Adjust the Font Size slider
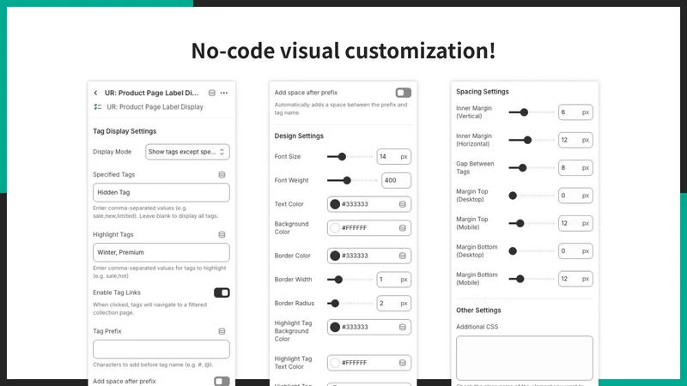This screenshot has height=386, width=687. point(350,157)
